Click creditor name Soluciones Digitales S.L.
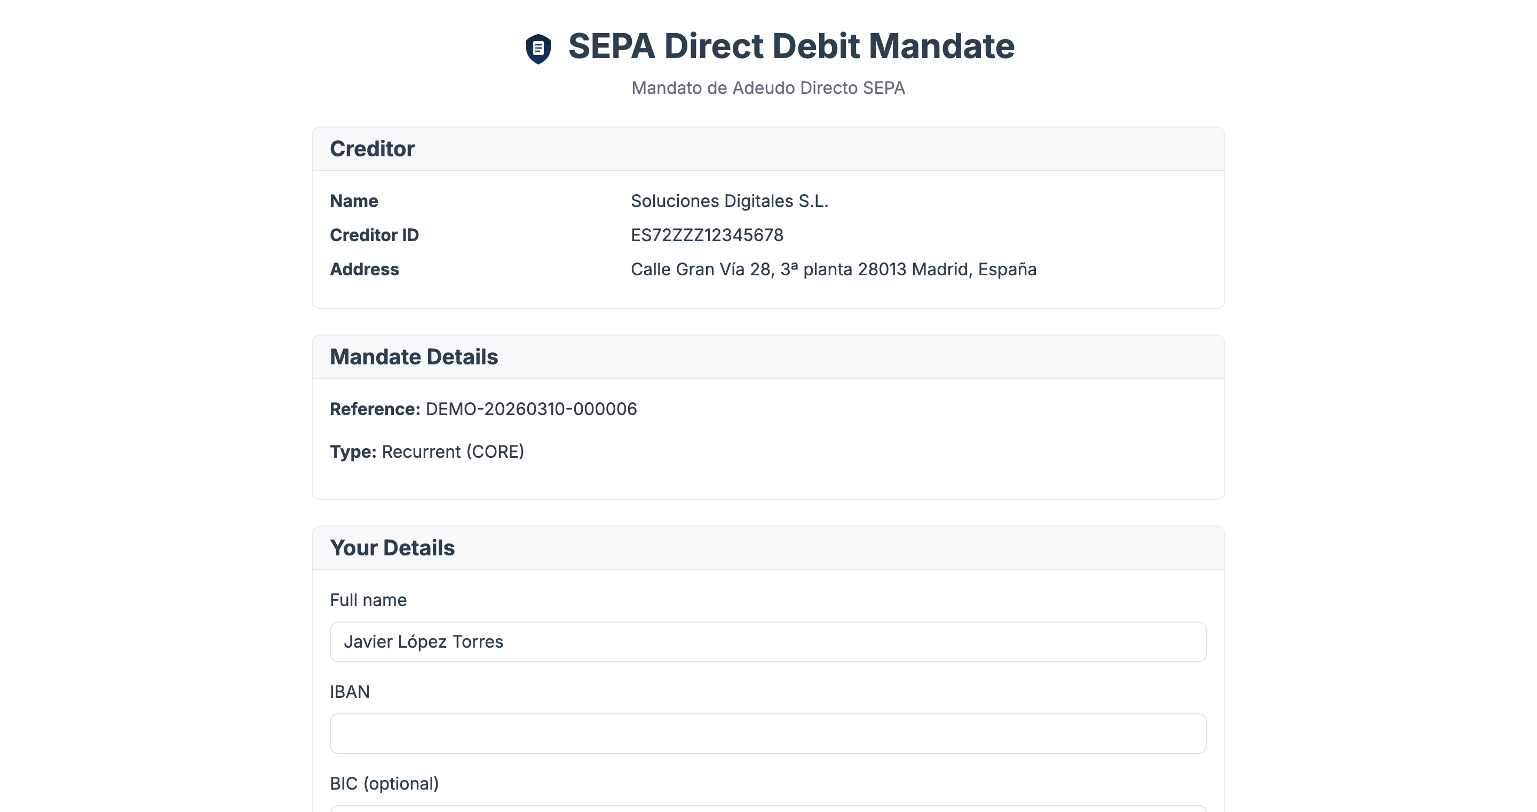 729,201
